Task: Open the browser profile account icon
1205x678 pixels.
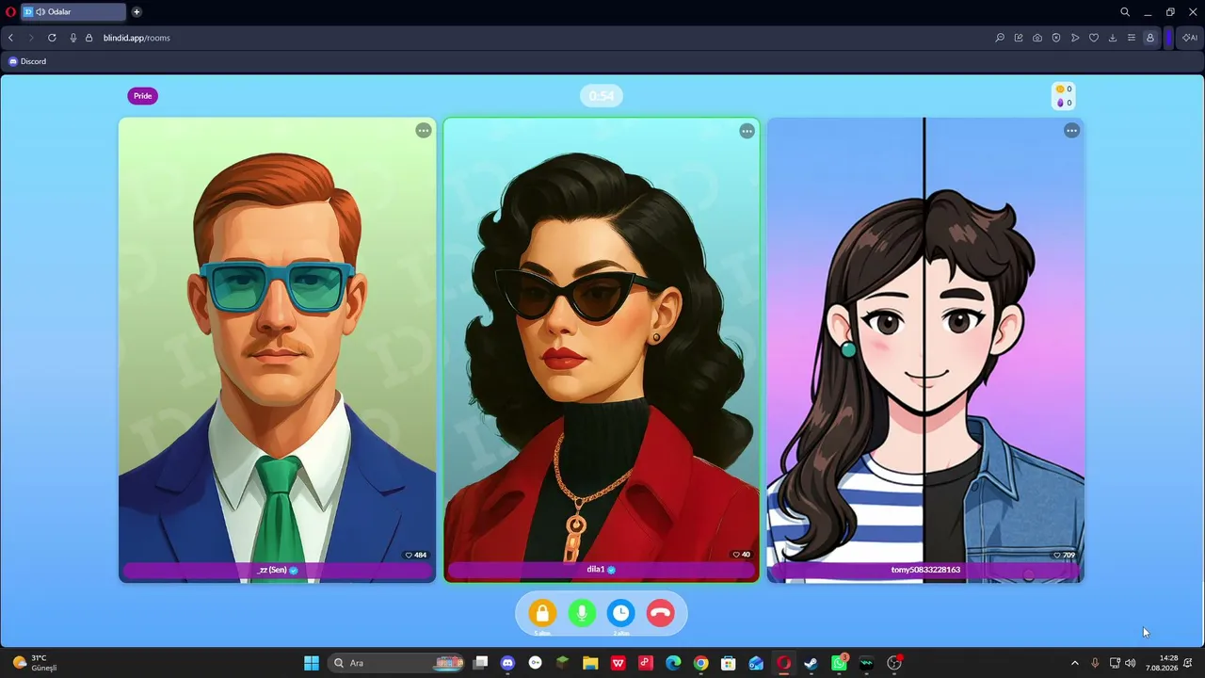Action: pos(1150,38)
